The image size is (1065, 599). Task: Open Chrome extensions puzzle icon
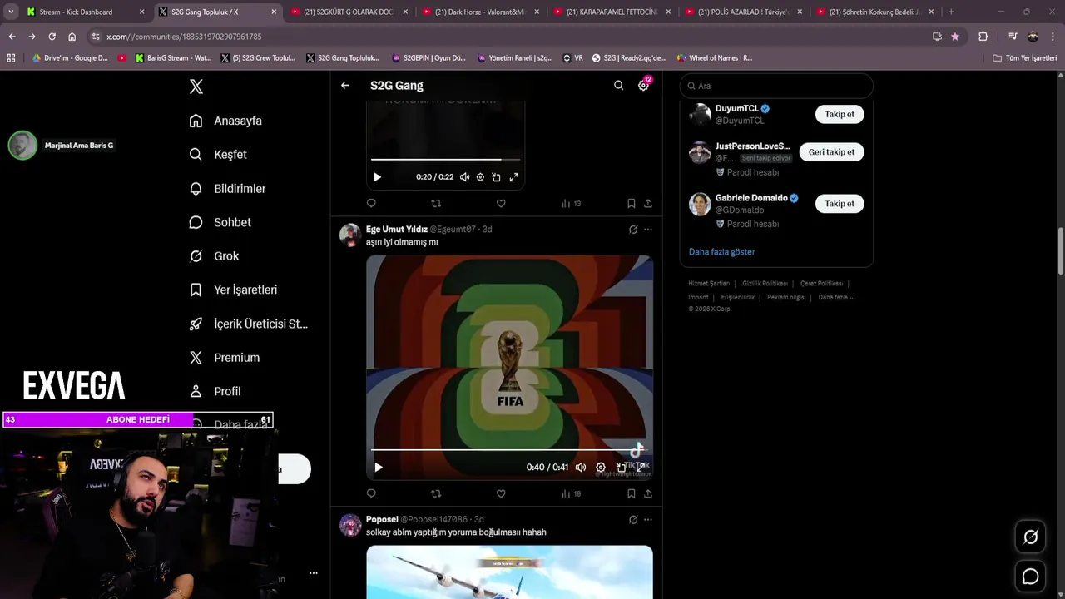coord(983,37)
